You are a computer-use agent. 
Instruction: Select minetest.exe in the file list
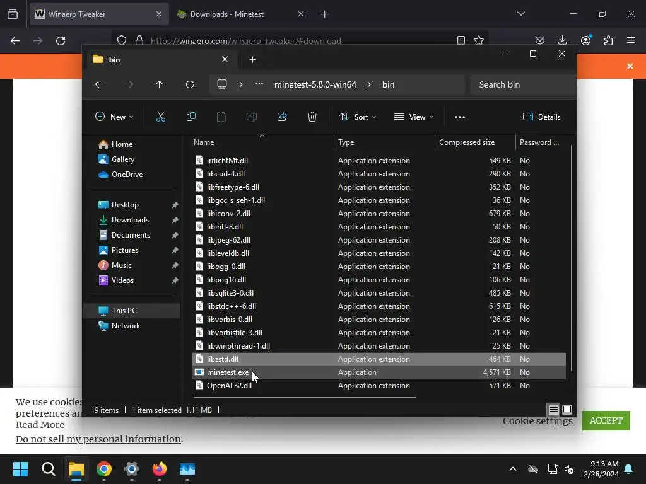click(379, 372)
